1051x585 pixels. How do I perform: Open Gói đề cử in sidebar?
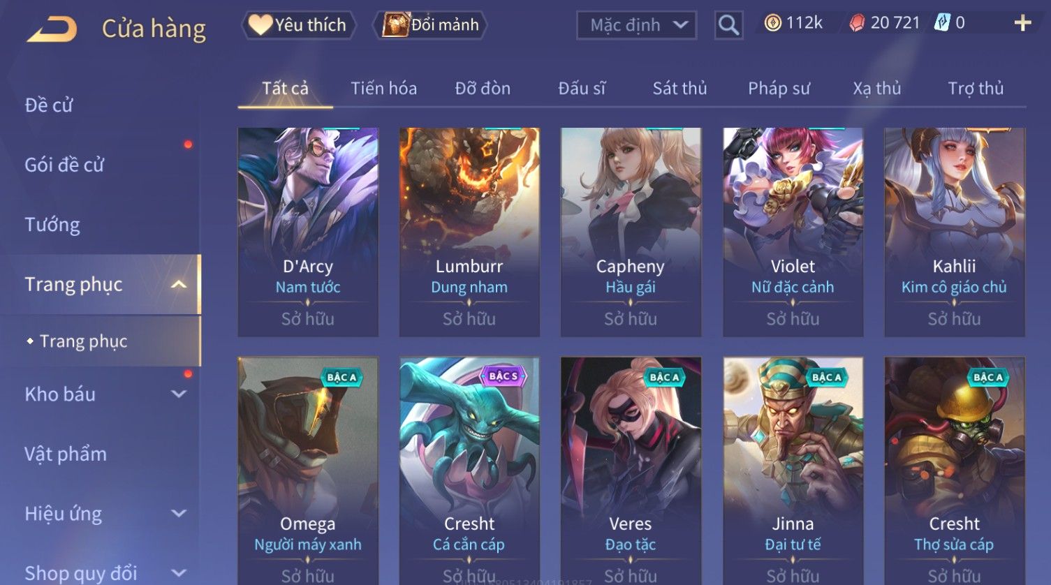(64, 165)
